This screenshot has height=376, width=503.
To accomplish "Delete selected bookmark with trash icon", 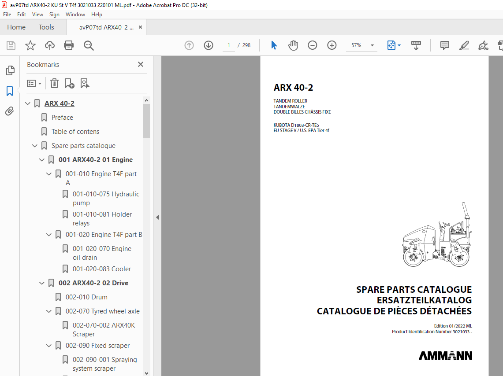I will pyautogui.click(x=54, y=84).
